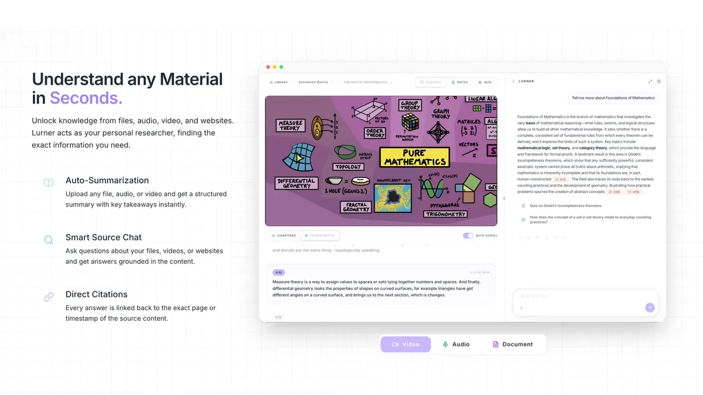Click the chat panel layout icon

coord(658,81)
